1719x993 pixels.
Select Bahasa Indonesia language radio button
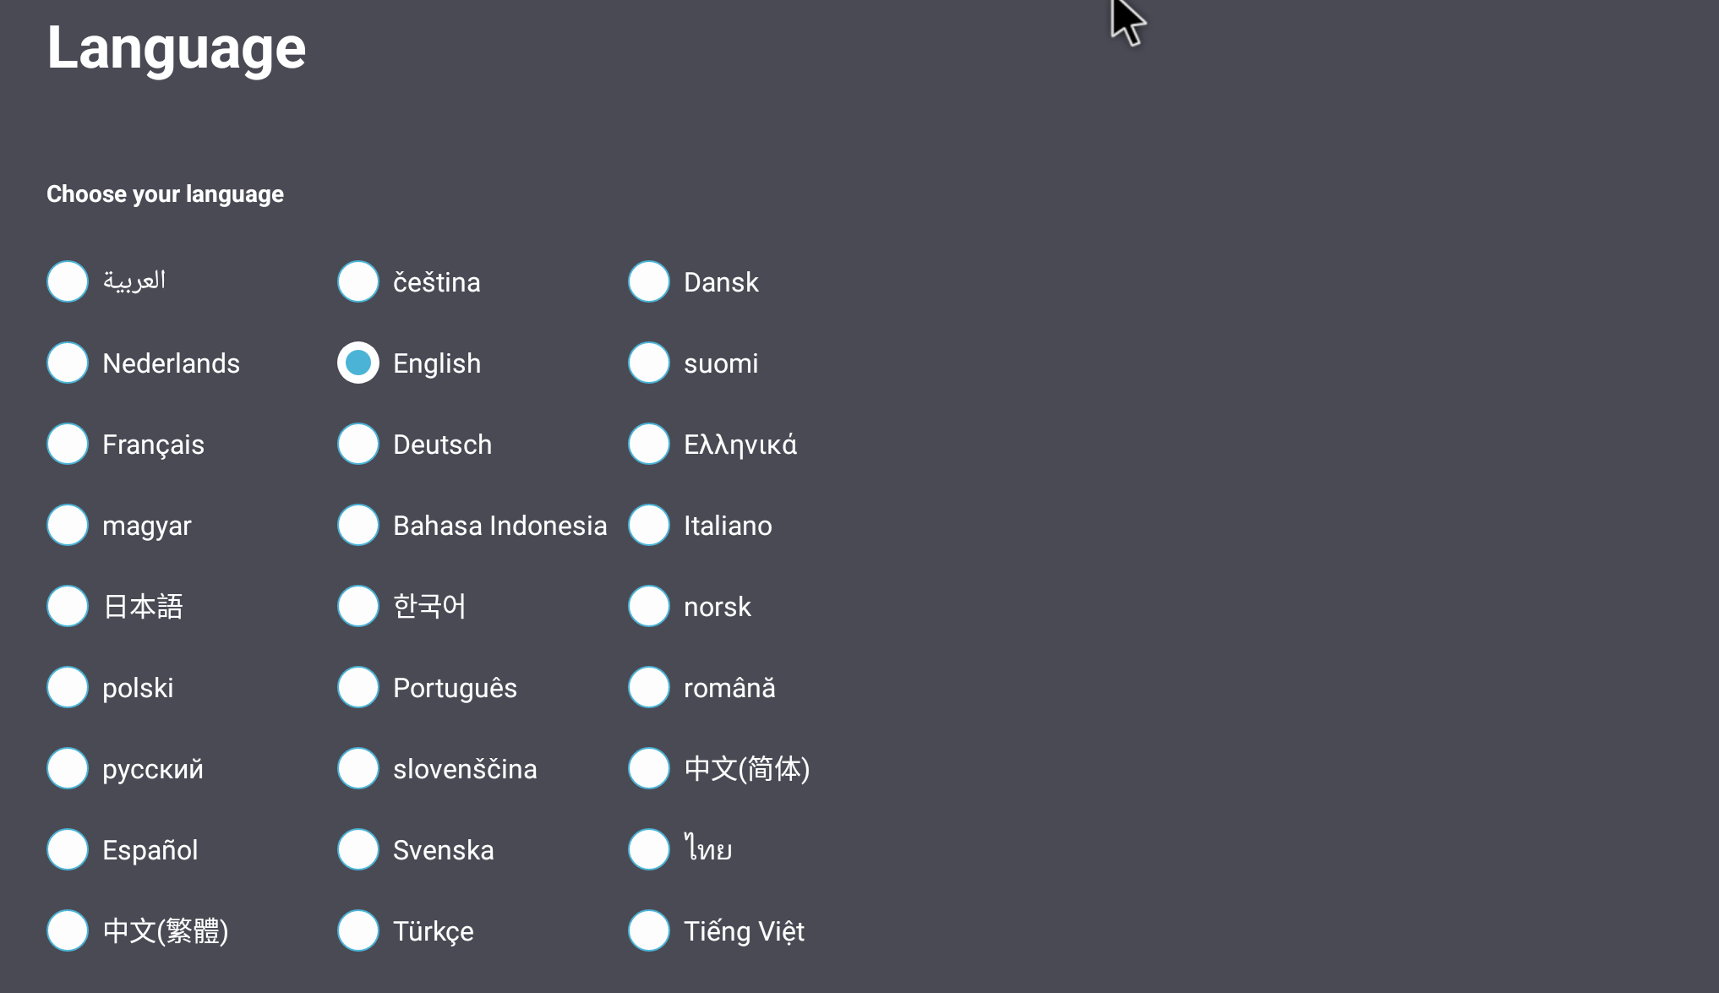pos(358,525)
